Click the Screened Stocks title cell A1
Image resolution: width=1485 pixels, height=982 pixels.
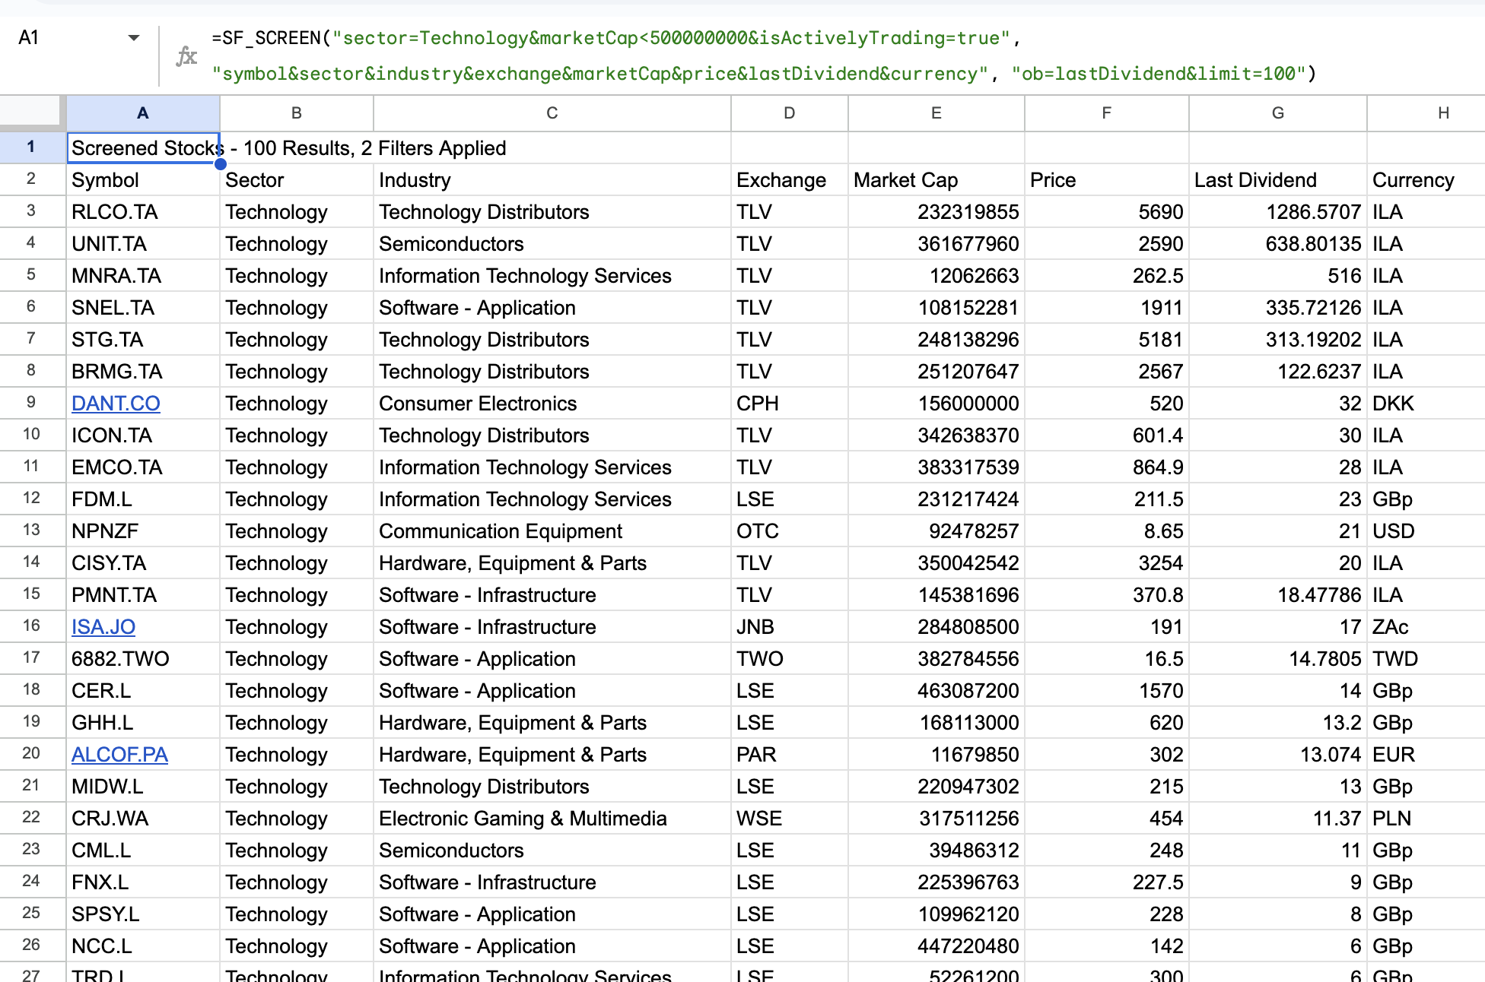(x=143, y=147)
